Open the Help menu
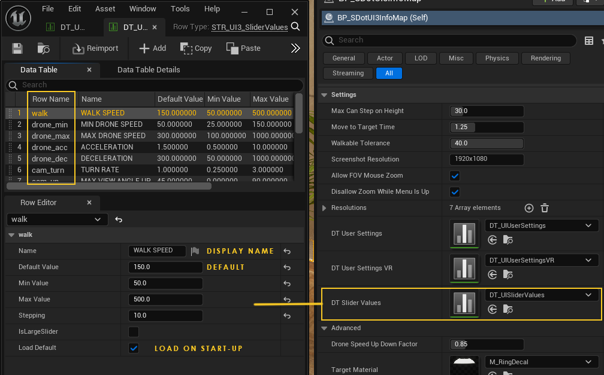 click(212, 8)
